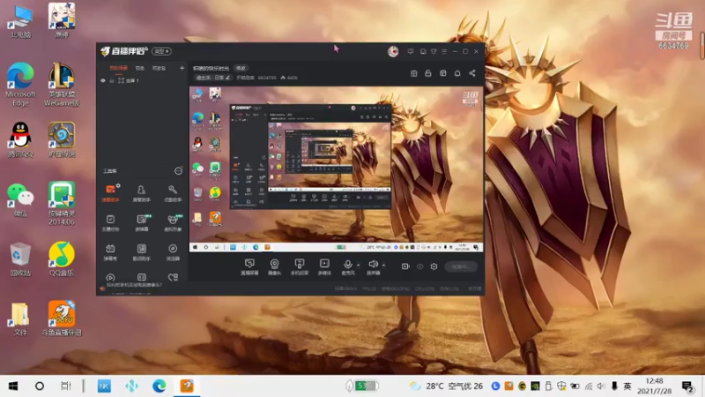Click the notification bell above the preview
This screenshot has width=705, height=397.
point(457,73)
